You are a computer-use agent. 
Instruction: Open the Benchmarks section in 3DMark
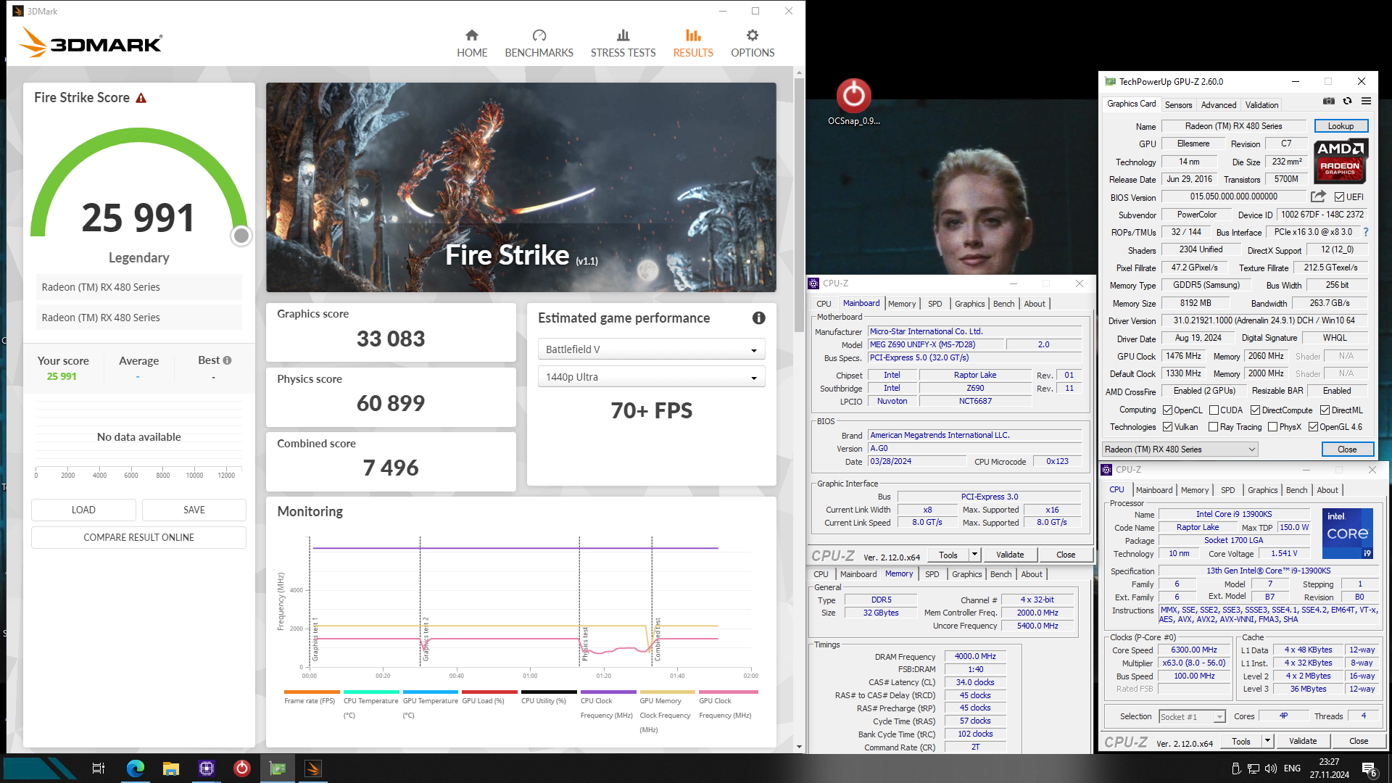539,43
